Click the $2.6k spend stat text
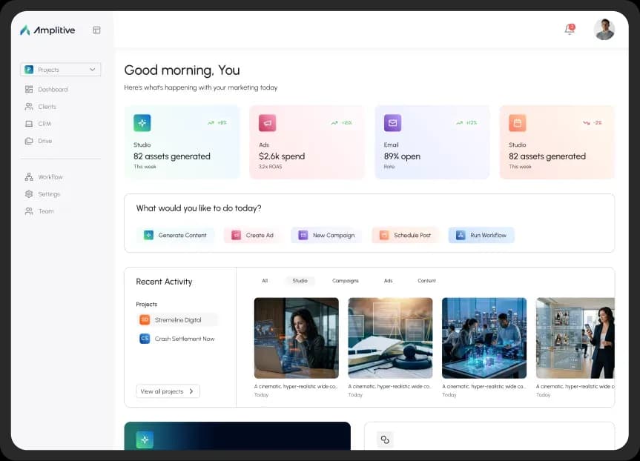Viewport: 640px width, 461px height. tap(282, 156)
